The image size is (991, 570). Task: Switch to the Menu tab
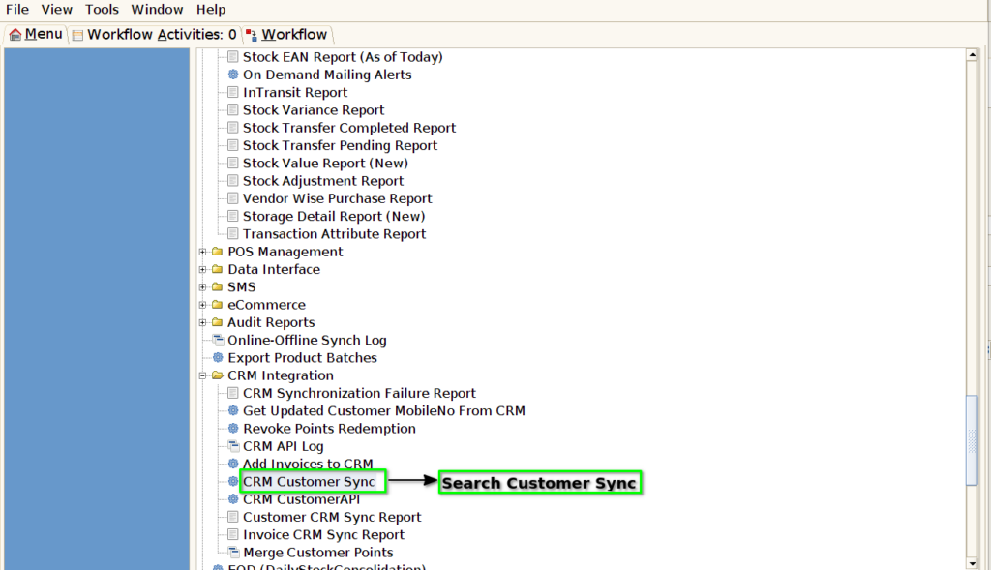[36, 34]
